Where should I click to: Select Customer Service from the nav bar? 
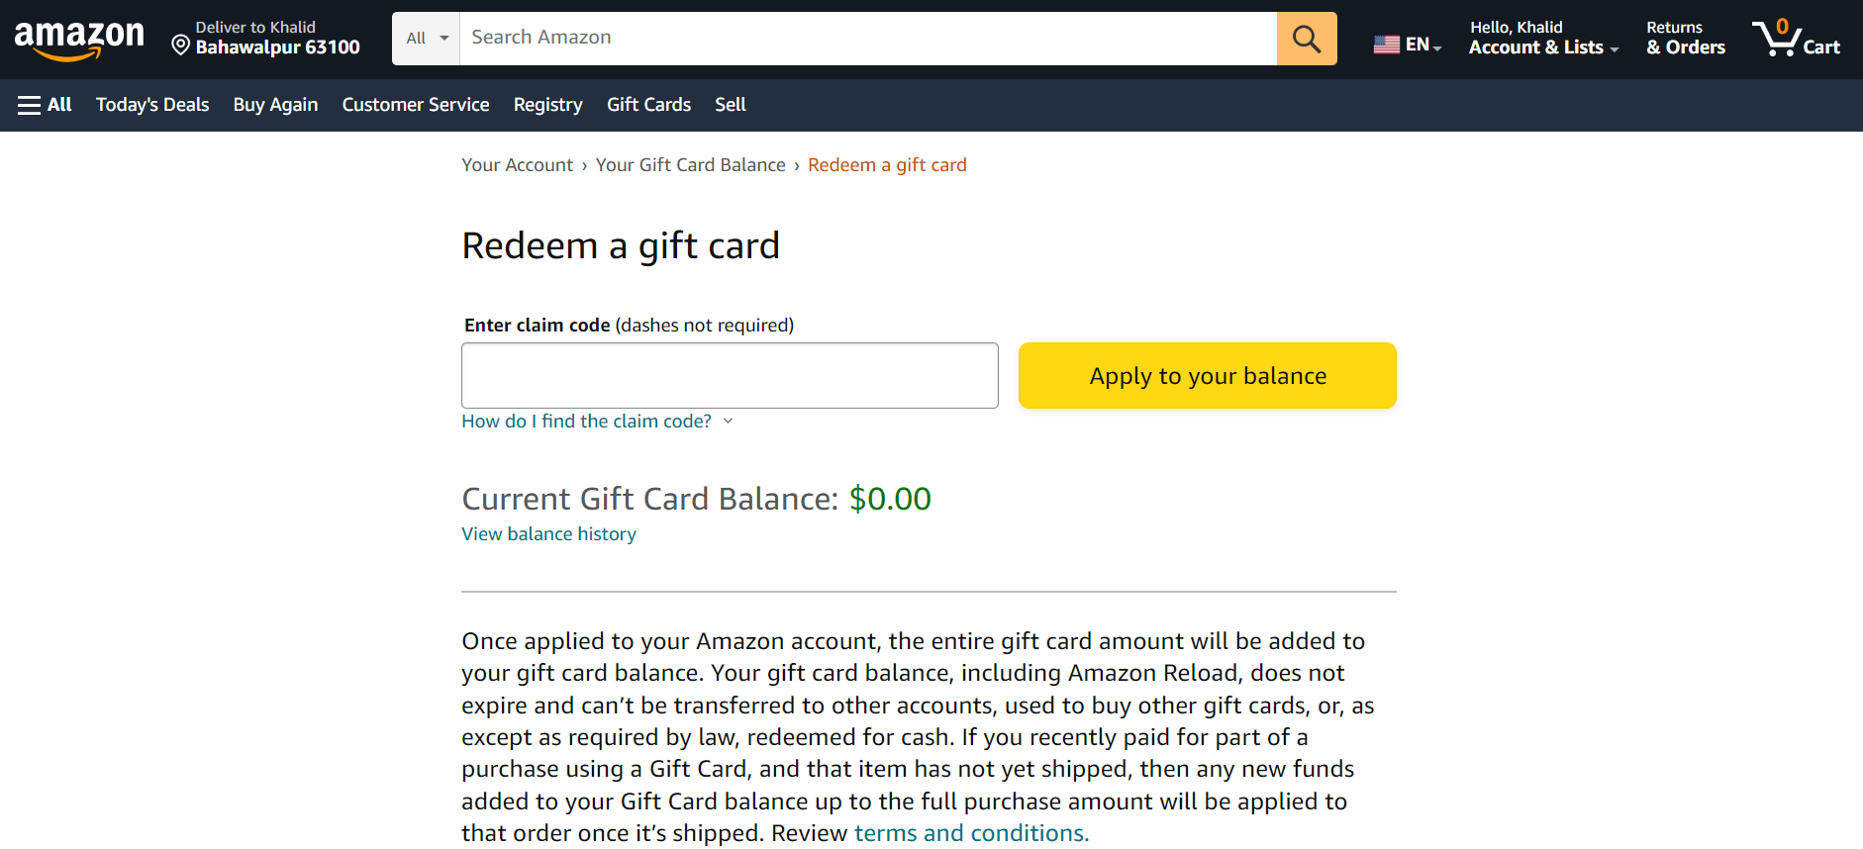(416, 105)
